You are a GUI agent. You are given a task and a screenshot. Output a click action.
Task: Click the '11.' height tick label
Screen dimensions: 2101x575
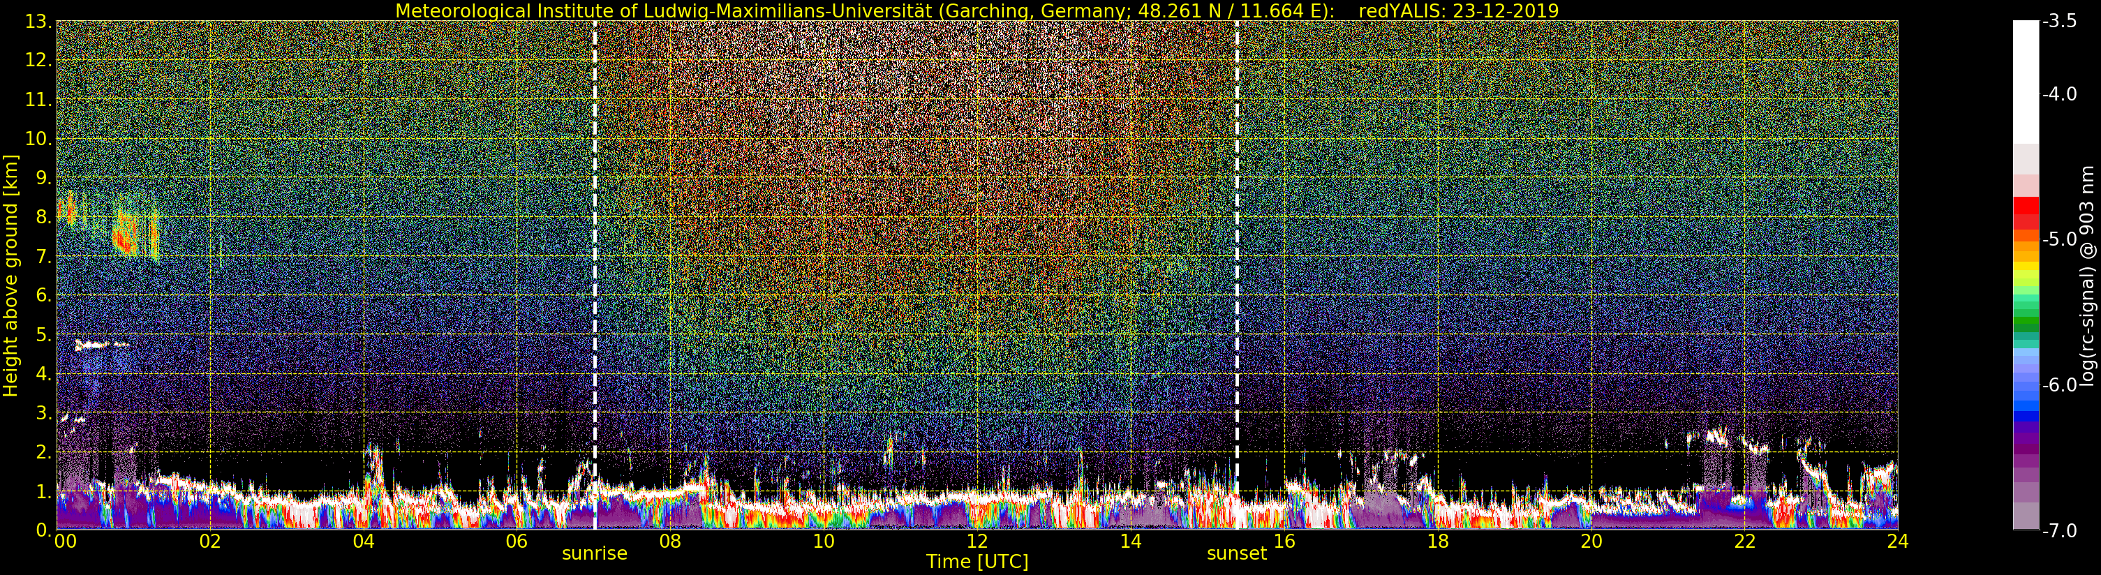coord(38,100)
